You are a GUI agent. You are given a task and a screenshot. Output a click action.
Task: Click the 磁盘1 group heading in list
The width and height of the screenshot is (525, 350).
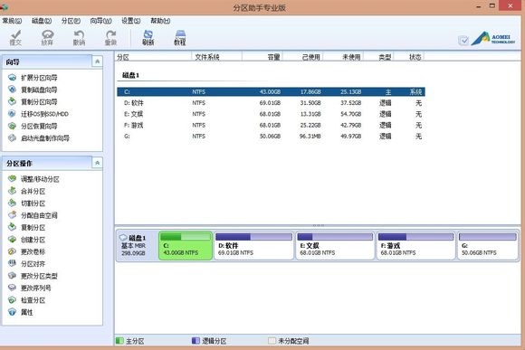tap(130, 75)
